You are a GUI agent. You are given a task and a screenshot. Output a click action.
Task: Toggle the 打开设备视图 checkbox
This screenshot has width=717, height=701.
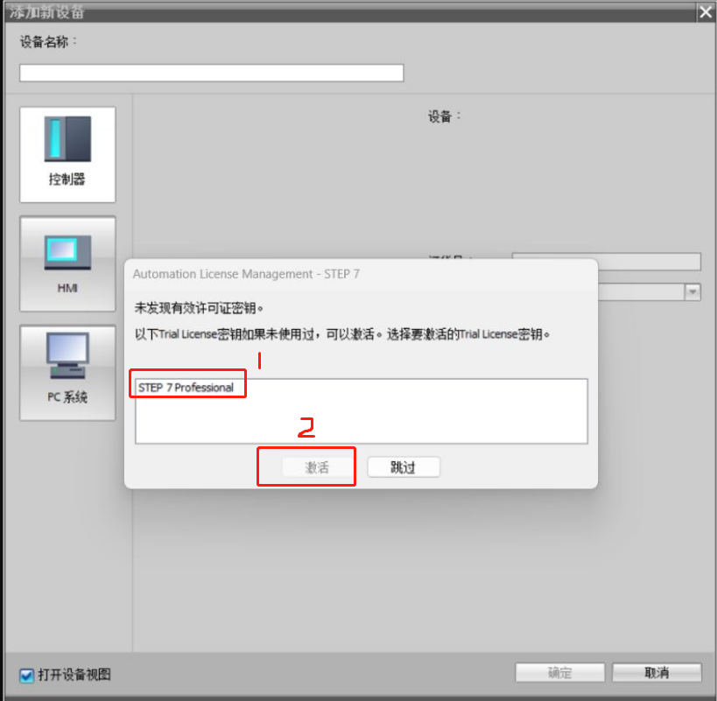[26, 675]
